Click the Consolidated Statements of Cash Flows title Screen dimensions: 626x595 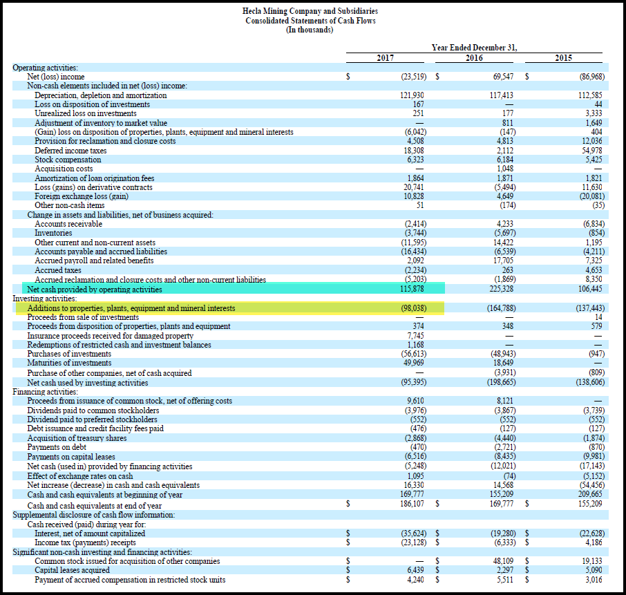point(310,21)
